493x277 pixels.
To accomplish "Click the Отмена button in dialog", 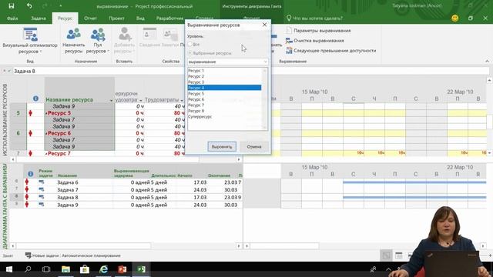I will [x=254, y=147].
